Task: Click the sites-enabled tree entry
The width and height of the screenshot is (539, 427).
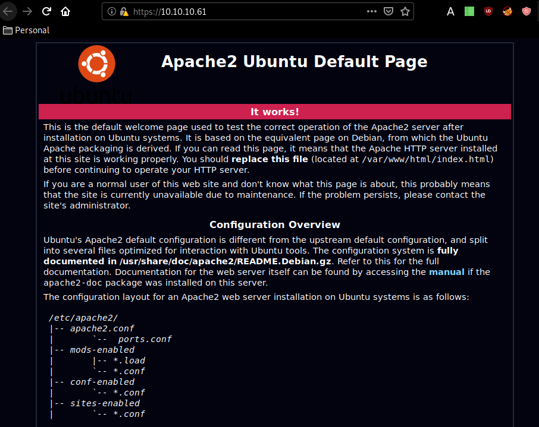Action: tap(105, 403)
